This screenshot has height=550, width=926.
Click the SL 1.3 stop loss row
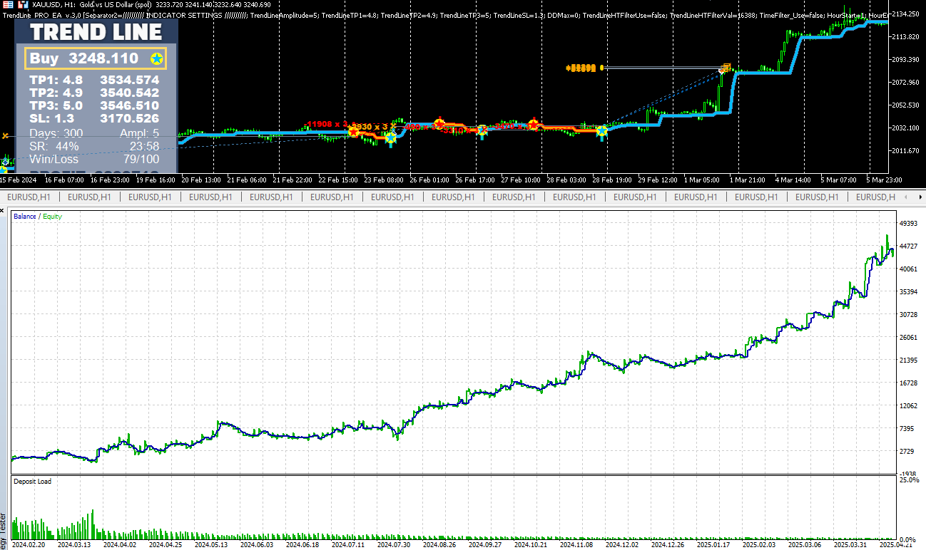coord(94,118)
